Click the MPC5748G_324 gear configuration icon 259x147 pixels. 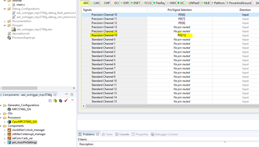click(x=9, y=109)
